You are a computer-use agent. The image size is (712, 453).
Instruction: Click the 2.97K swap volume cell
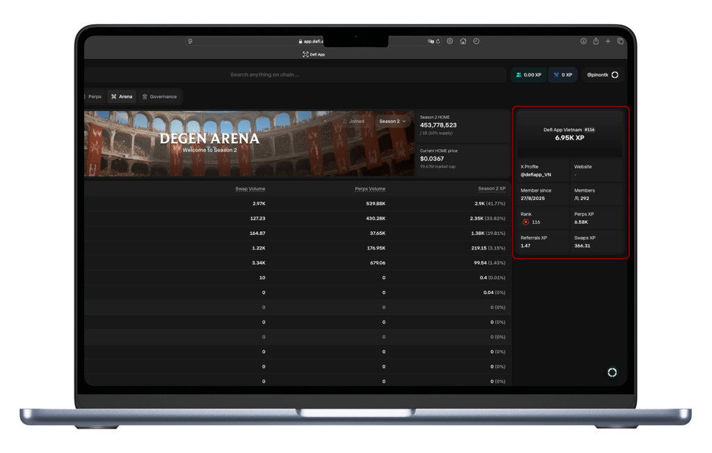pyautogui.click(x=259, y=204)
